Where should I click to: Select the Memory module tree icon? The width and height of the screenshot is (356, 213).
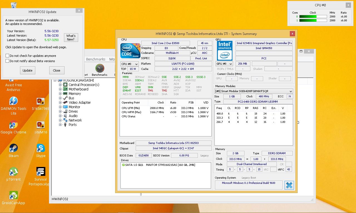pos(65,93)
